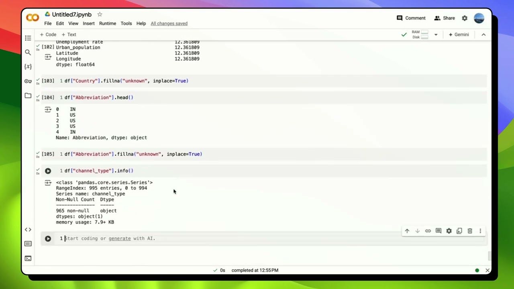Click the cell 104 Abbreviation head code
Image resolution: width=514 pixels, height=289 pixels.
[99, 97]
